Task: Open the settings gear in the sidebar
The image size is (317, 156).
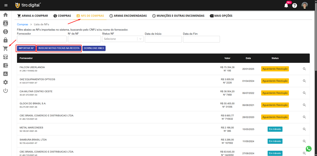Action: pyautogui.click(x=6, y=82)
